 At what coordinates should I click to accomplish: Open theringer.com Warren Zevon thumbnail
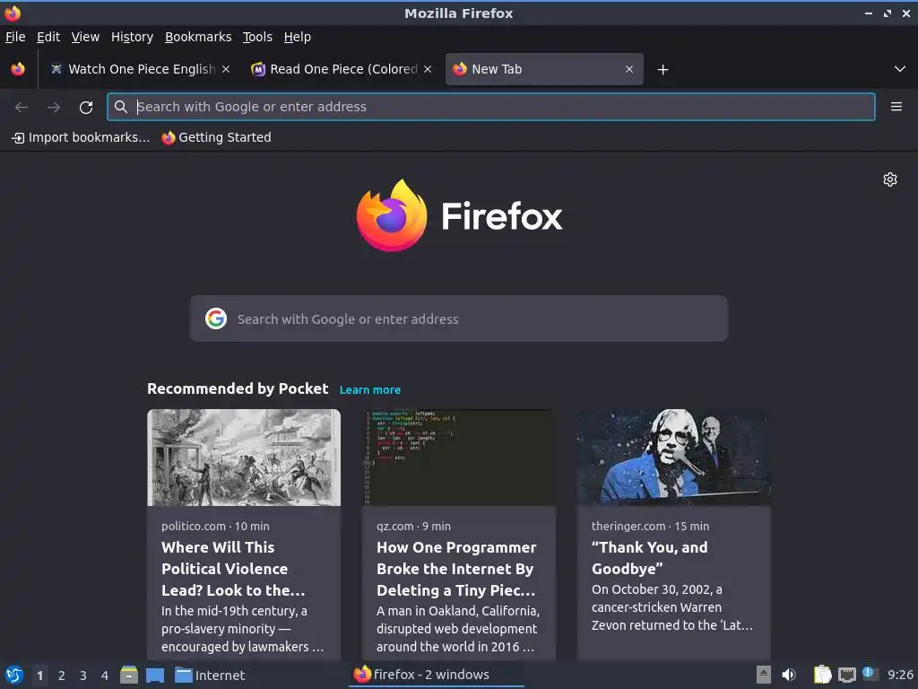coord(674,458)
